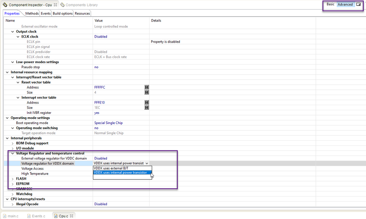Viewport: 366px width, 219px height.
Task: Click the FFFFFC address value
Action: [x=100, y=88]
